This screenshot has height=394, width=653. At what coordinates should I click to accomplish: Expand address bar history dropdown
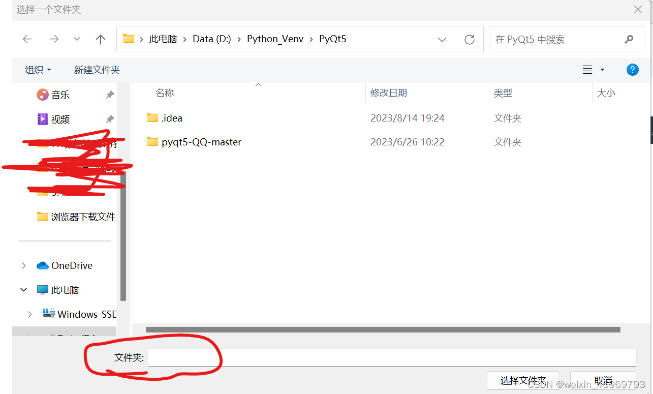(442, 40)
